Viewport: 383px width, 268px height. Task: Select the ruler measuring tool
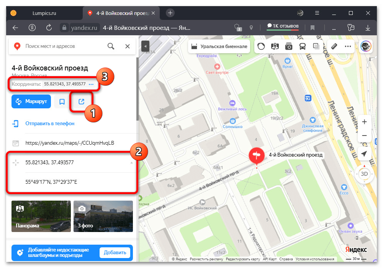[334, 46]
